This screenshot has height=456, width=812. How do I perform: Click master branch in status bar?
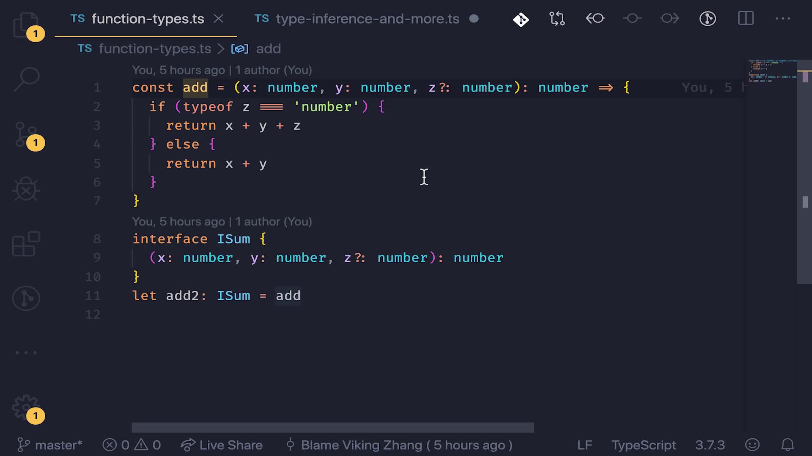click(x=50, y=445)
